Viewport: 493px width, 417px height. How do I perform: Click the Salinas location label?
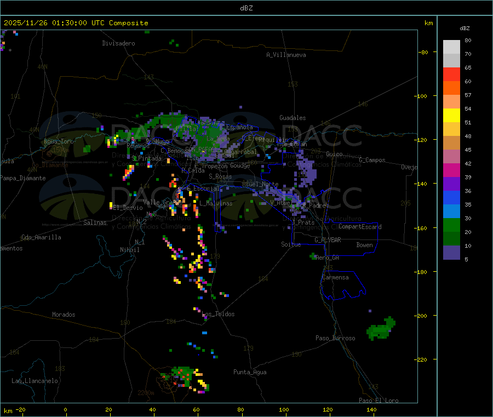[95, 222]
